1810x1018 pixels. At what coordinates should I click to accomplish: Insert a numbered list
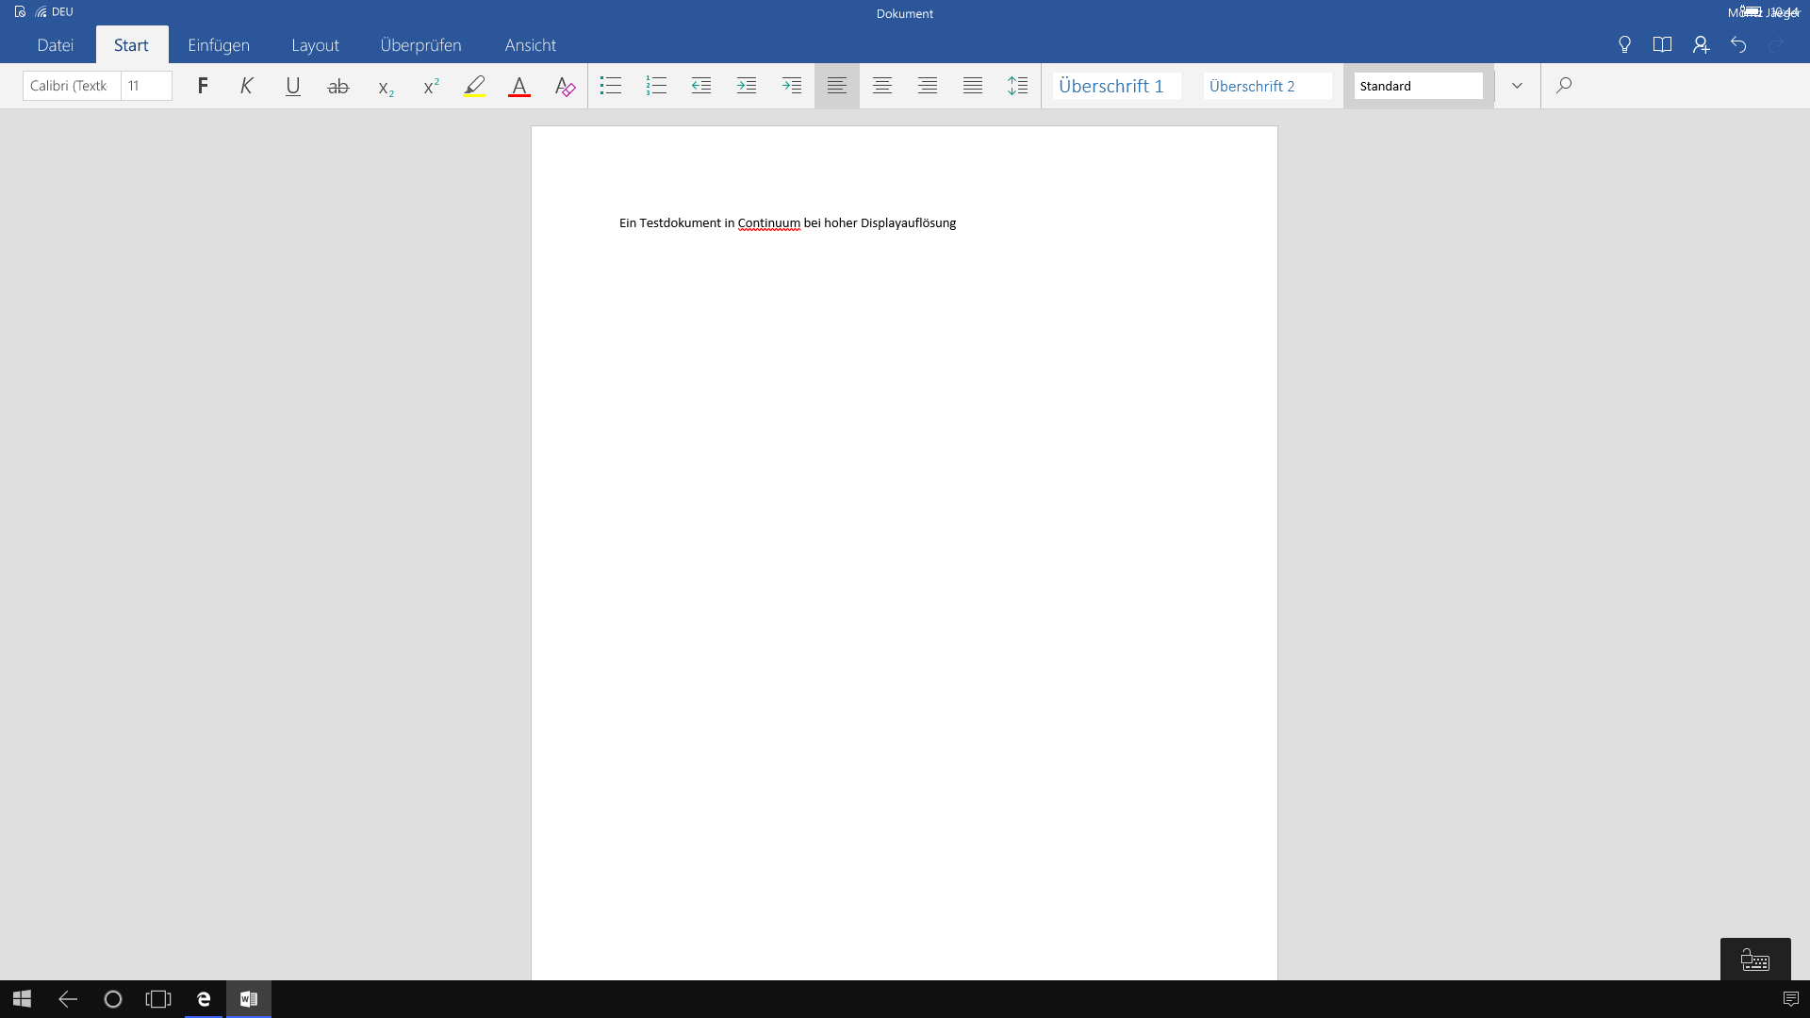(x=656, y=86)
